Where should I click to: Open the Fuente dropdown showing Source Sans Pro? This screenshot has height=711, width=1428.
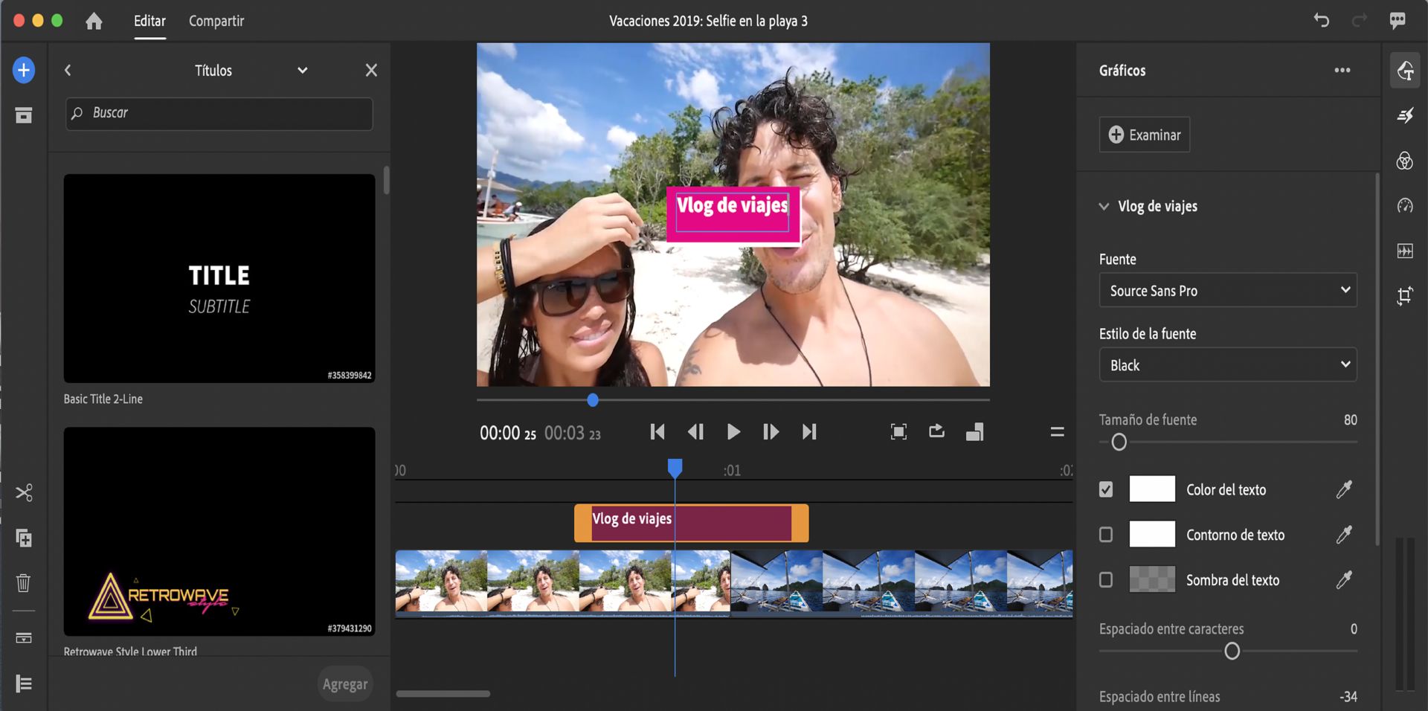[x=1227, y=290]
